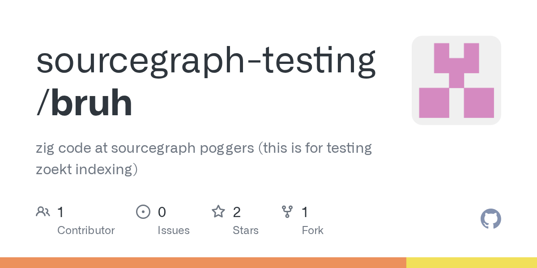Click the yellow language bar segment

(471, 263)
